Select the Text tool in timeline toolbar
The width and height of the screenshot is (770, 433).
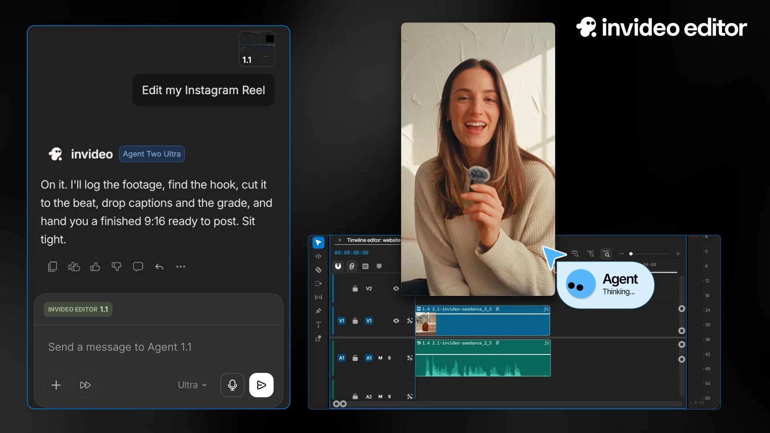tap(318, 324)
